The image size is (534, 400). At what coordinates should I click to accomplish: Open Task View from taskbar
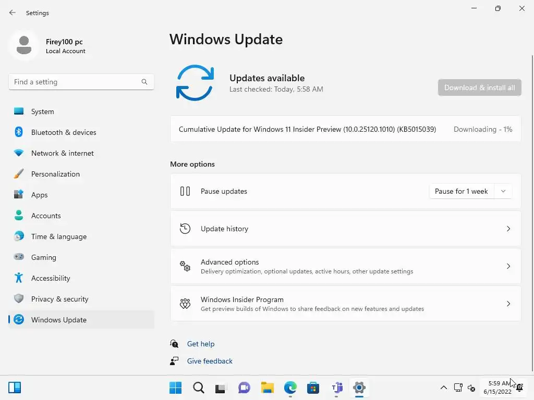coord(221,387)
